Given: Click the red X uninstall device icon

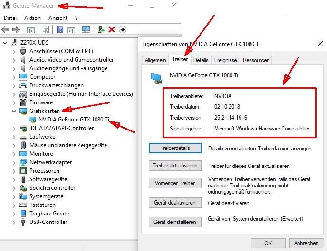Looking at the screenshot, I should point(112,29).
